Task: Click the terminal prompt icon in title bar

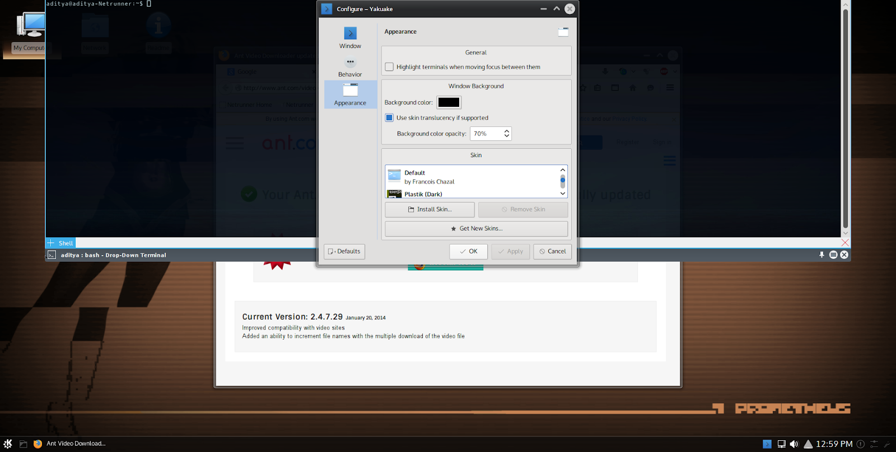Action: click(52, 255)
